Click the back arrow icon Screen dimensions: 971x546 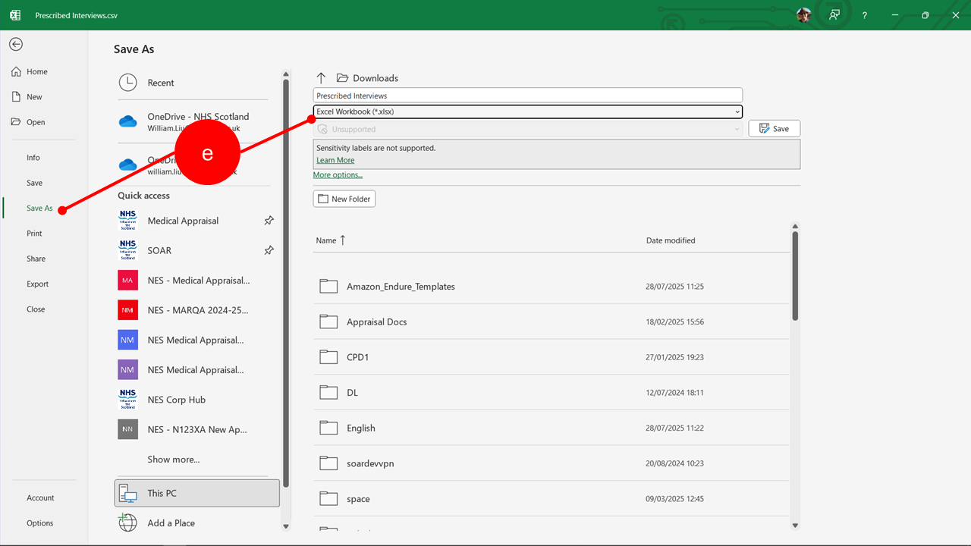tap(15, 44)
